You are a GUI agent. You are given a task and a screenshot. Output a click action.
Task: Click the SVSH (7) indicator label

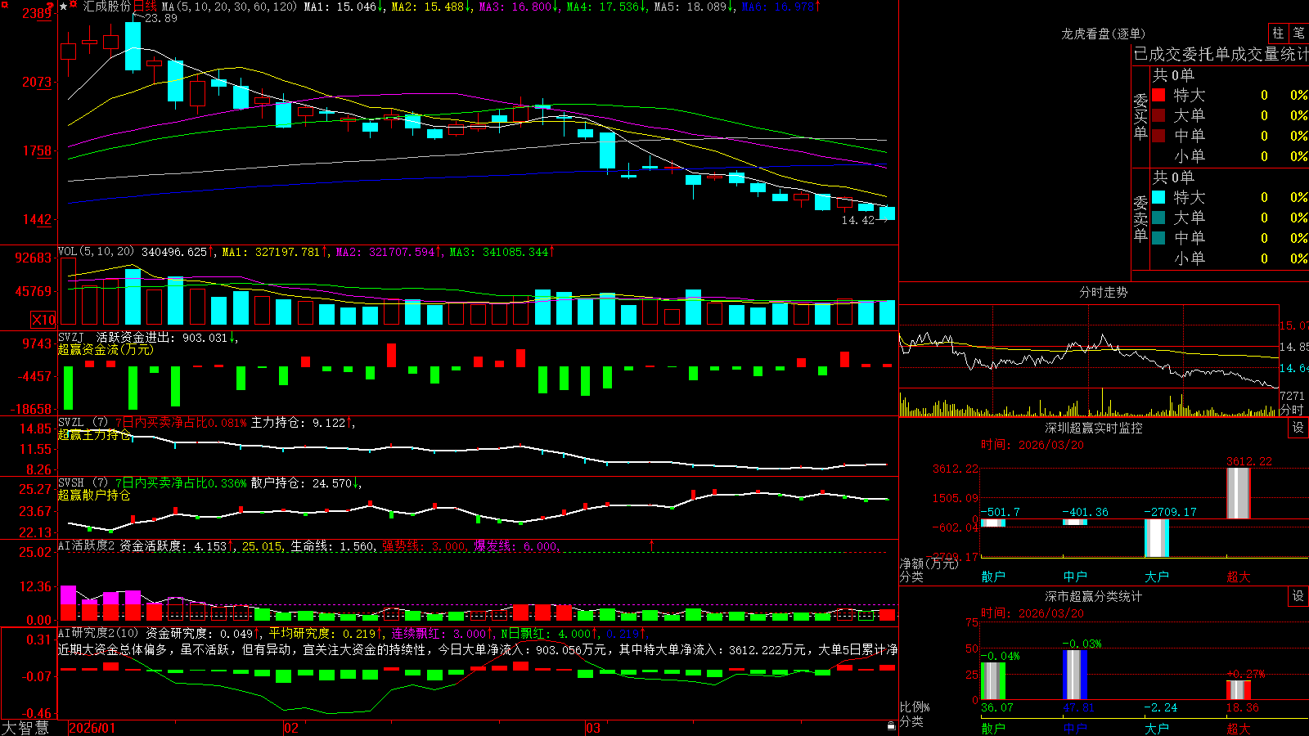point(83,482)
